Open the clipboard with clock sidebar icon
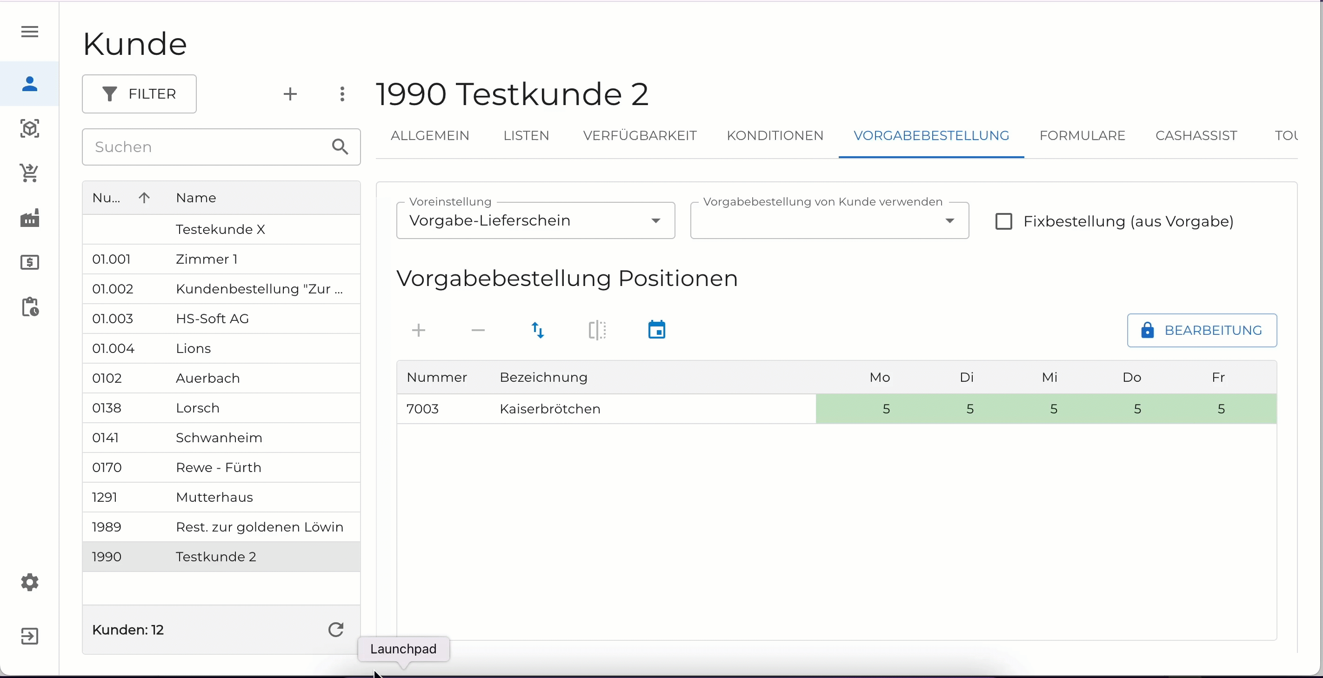The image size is (1323, 678). 29,307
